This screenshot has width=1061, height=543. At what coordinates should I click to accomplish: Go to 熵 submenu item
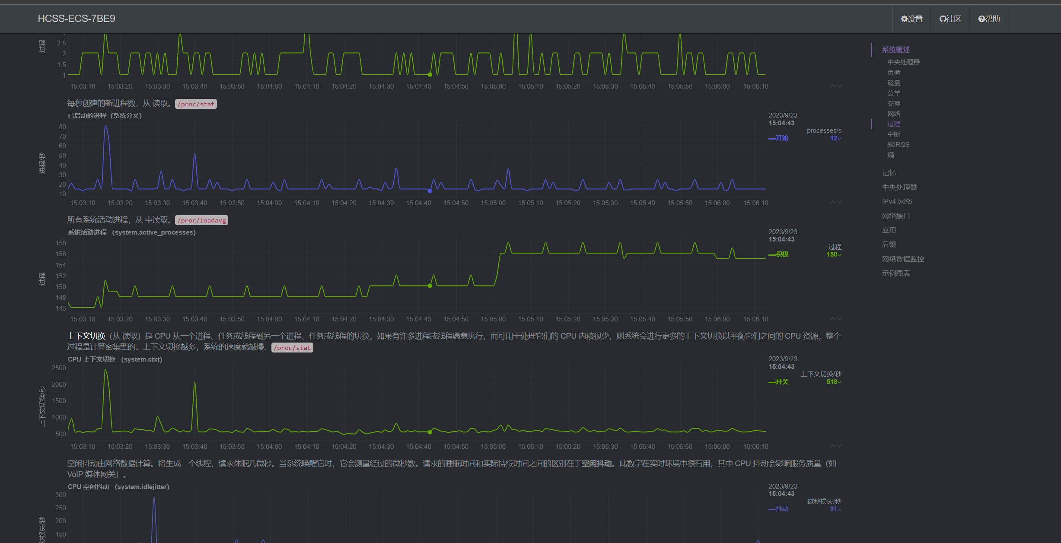point(891,155)
